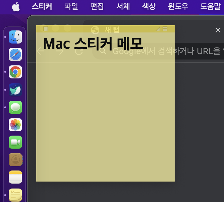Viewport: 224px width, 202px height.
Task: Open the 스티커 app menu
Action: (x=42, y=7)
